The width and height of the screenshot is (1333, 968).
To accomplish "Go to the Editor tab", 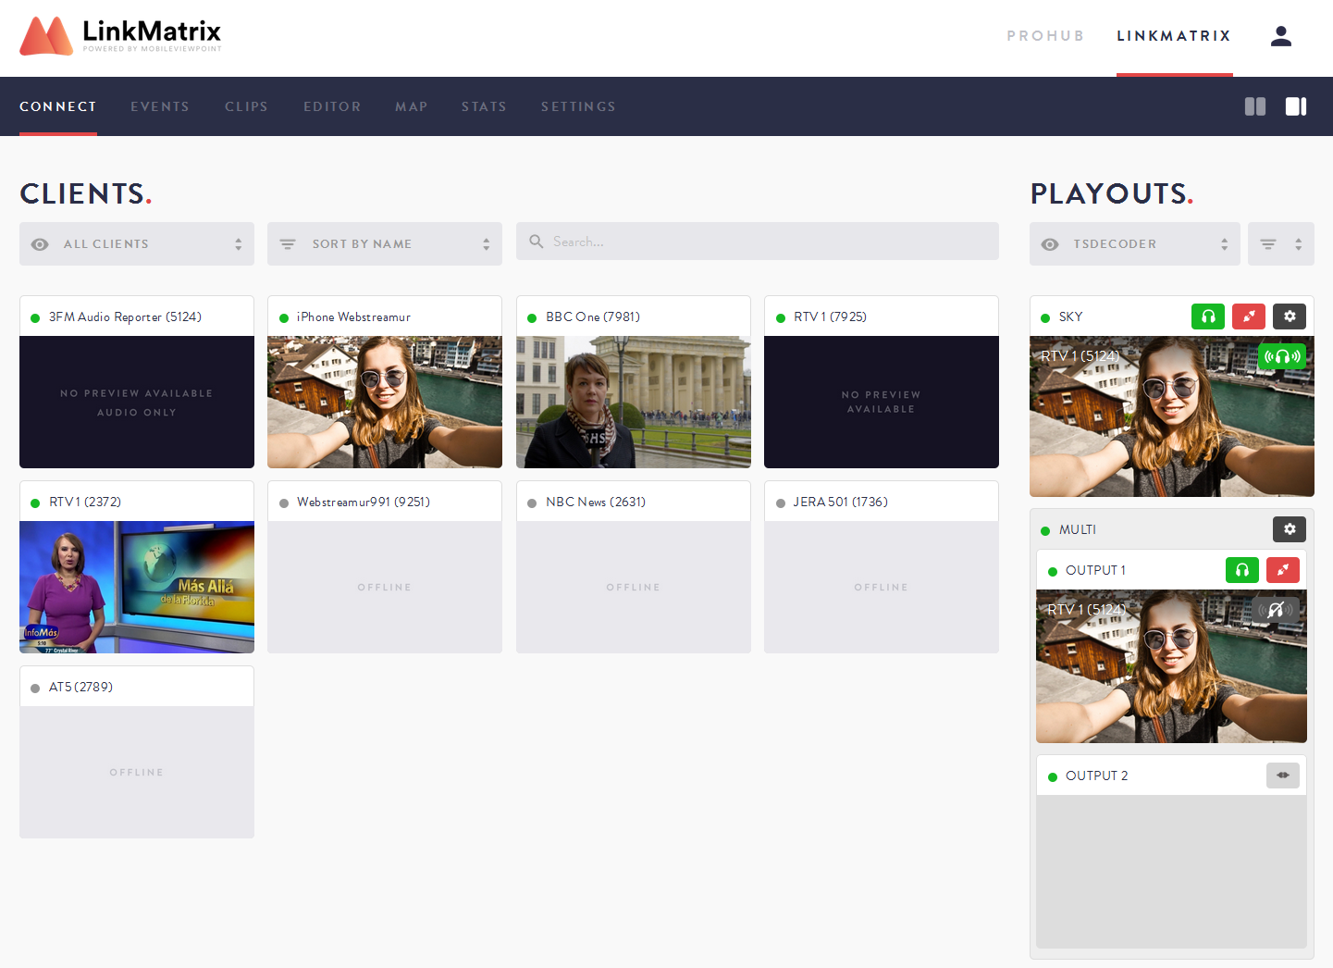I will tap(332, 106).
